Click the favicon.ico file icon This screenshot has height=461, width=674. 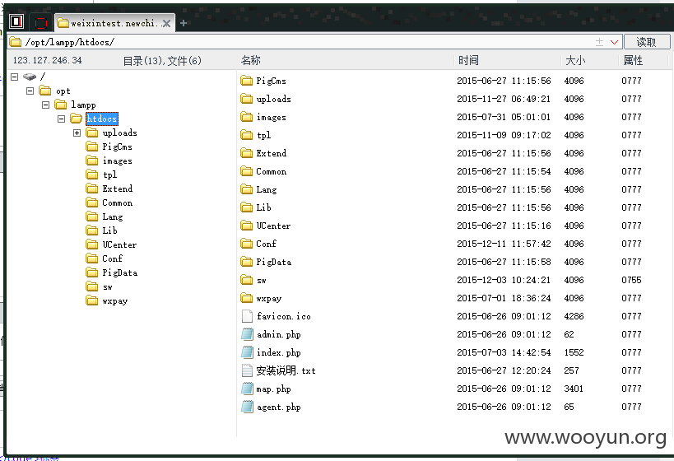(247, 316)
